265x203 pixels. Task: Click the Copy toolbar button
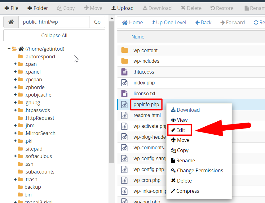tap(66, 8)
